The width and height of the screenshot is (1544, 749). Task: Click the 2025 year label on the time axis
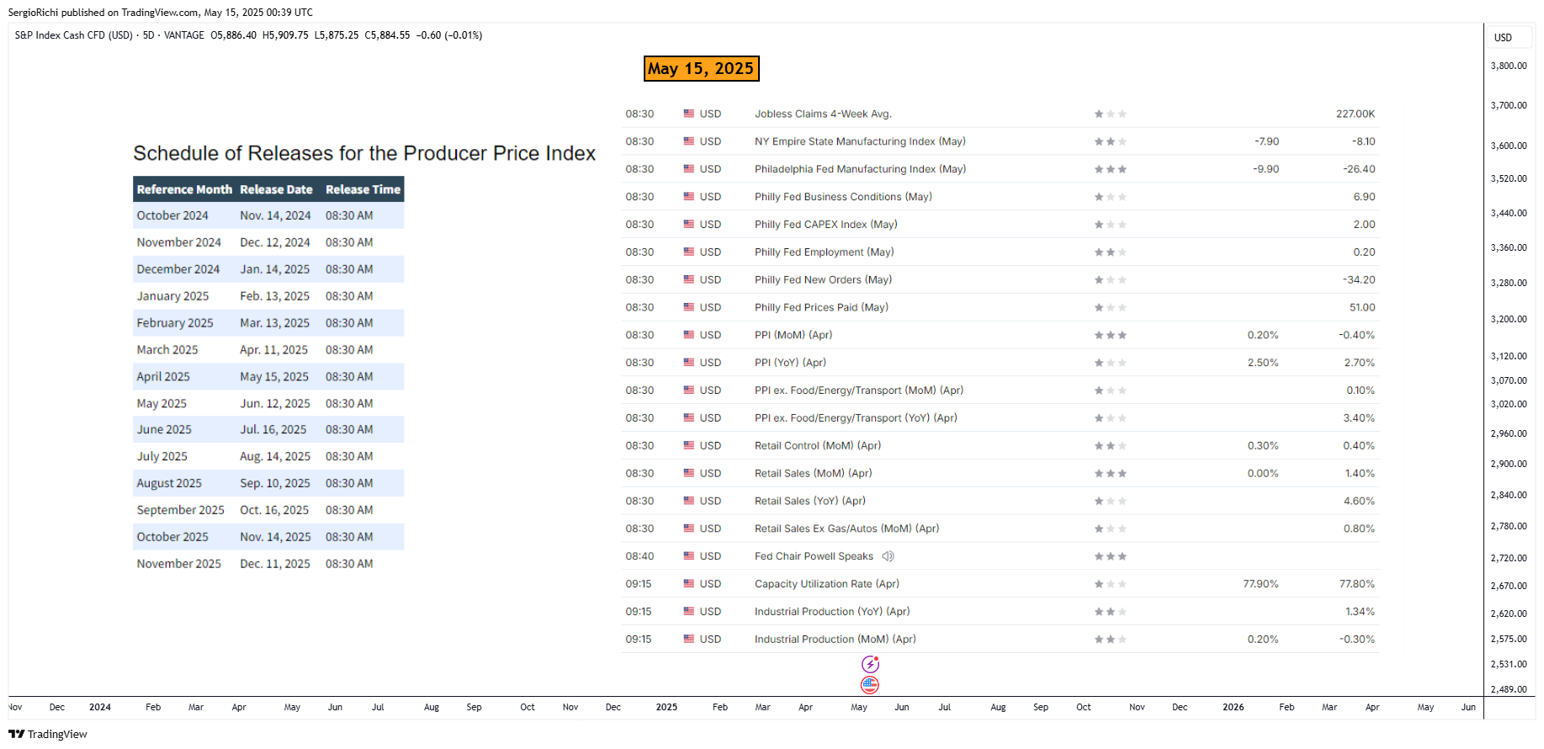coord(666,707)
